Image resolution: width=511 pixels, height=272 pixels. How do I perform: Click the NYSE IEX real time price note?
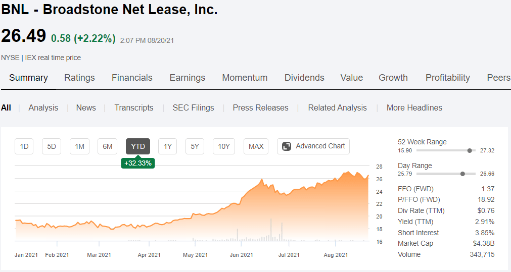(41, 58)
